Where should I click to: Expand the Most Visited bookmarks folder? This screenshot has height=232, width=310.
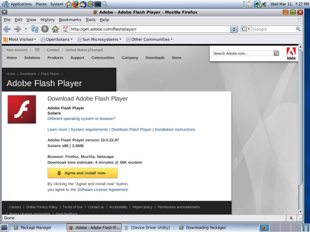coord(19,40)
